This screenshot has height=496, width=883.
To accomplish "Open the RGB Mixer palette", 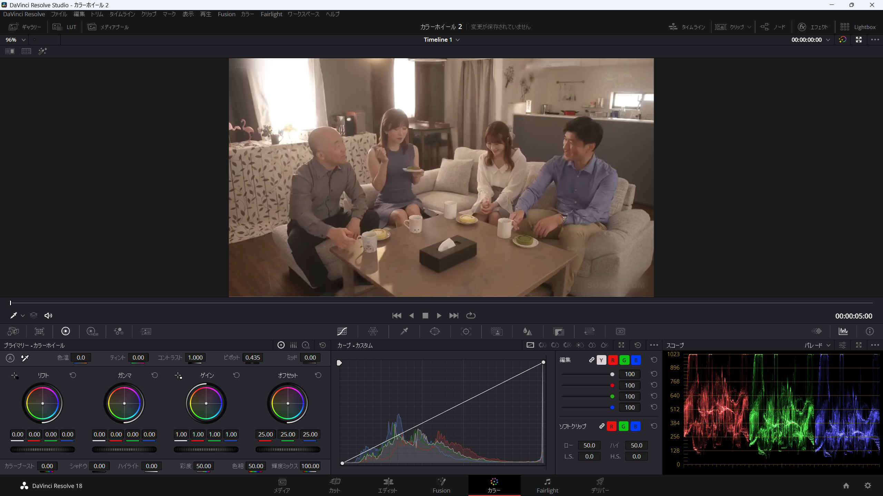I will (119, 331).
